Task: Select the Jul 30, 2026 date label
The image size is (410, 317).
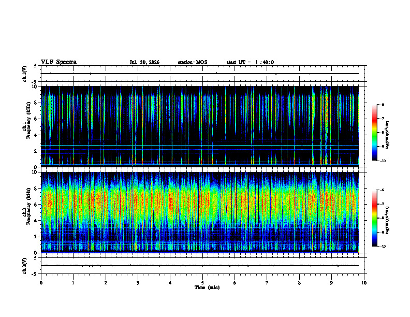Action: click(144, 62)
